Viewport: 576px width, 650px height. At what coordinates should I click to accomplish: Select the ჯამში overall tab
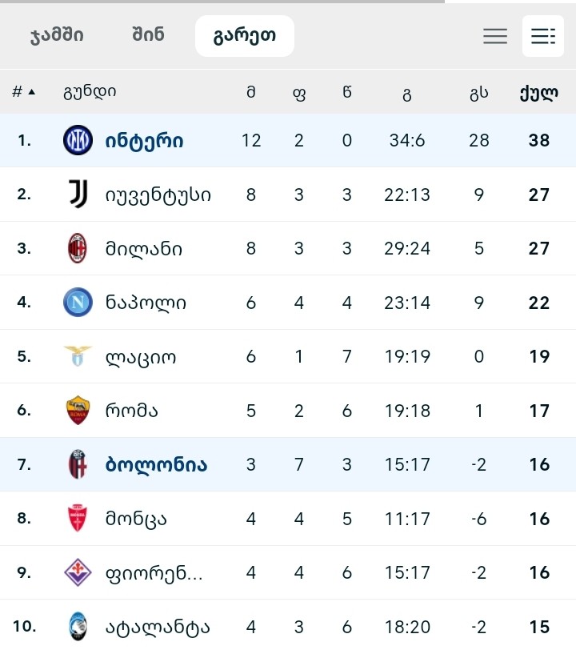pyautogui.click(x=57, y=36)
